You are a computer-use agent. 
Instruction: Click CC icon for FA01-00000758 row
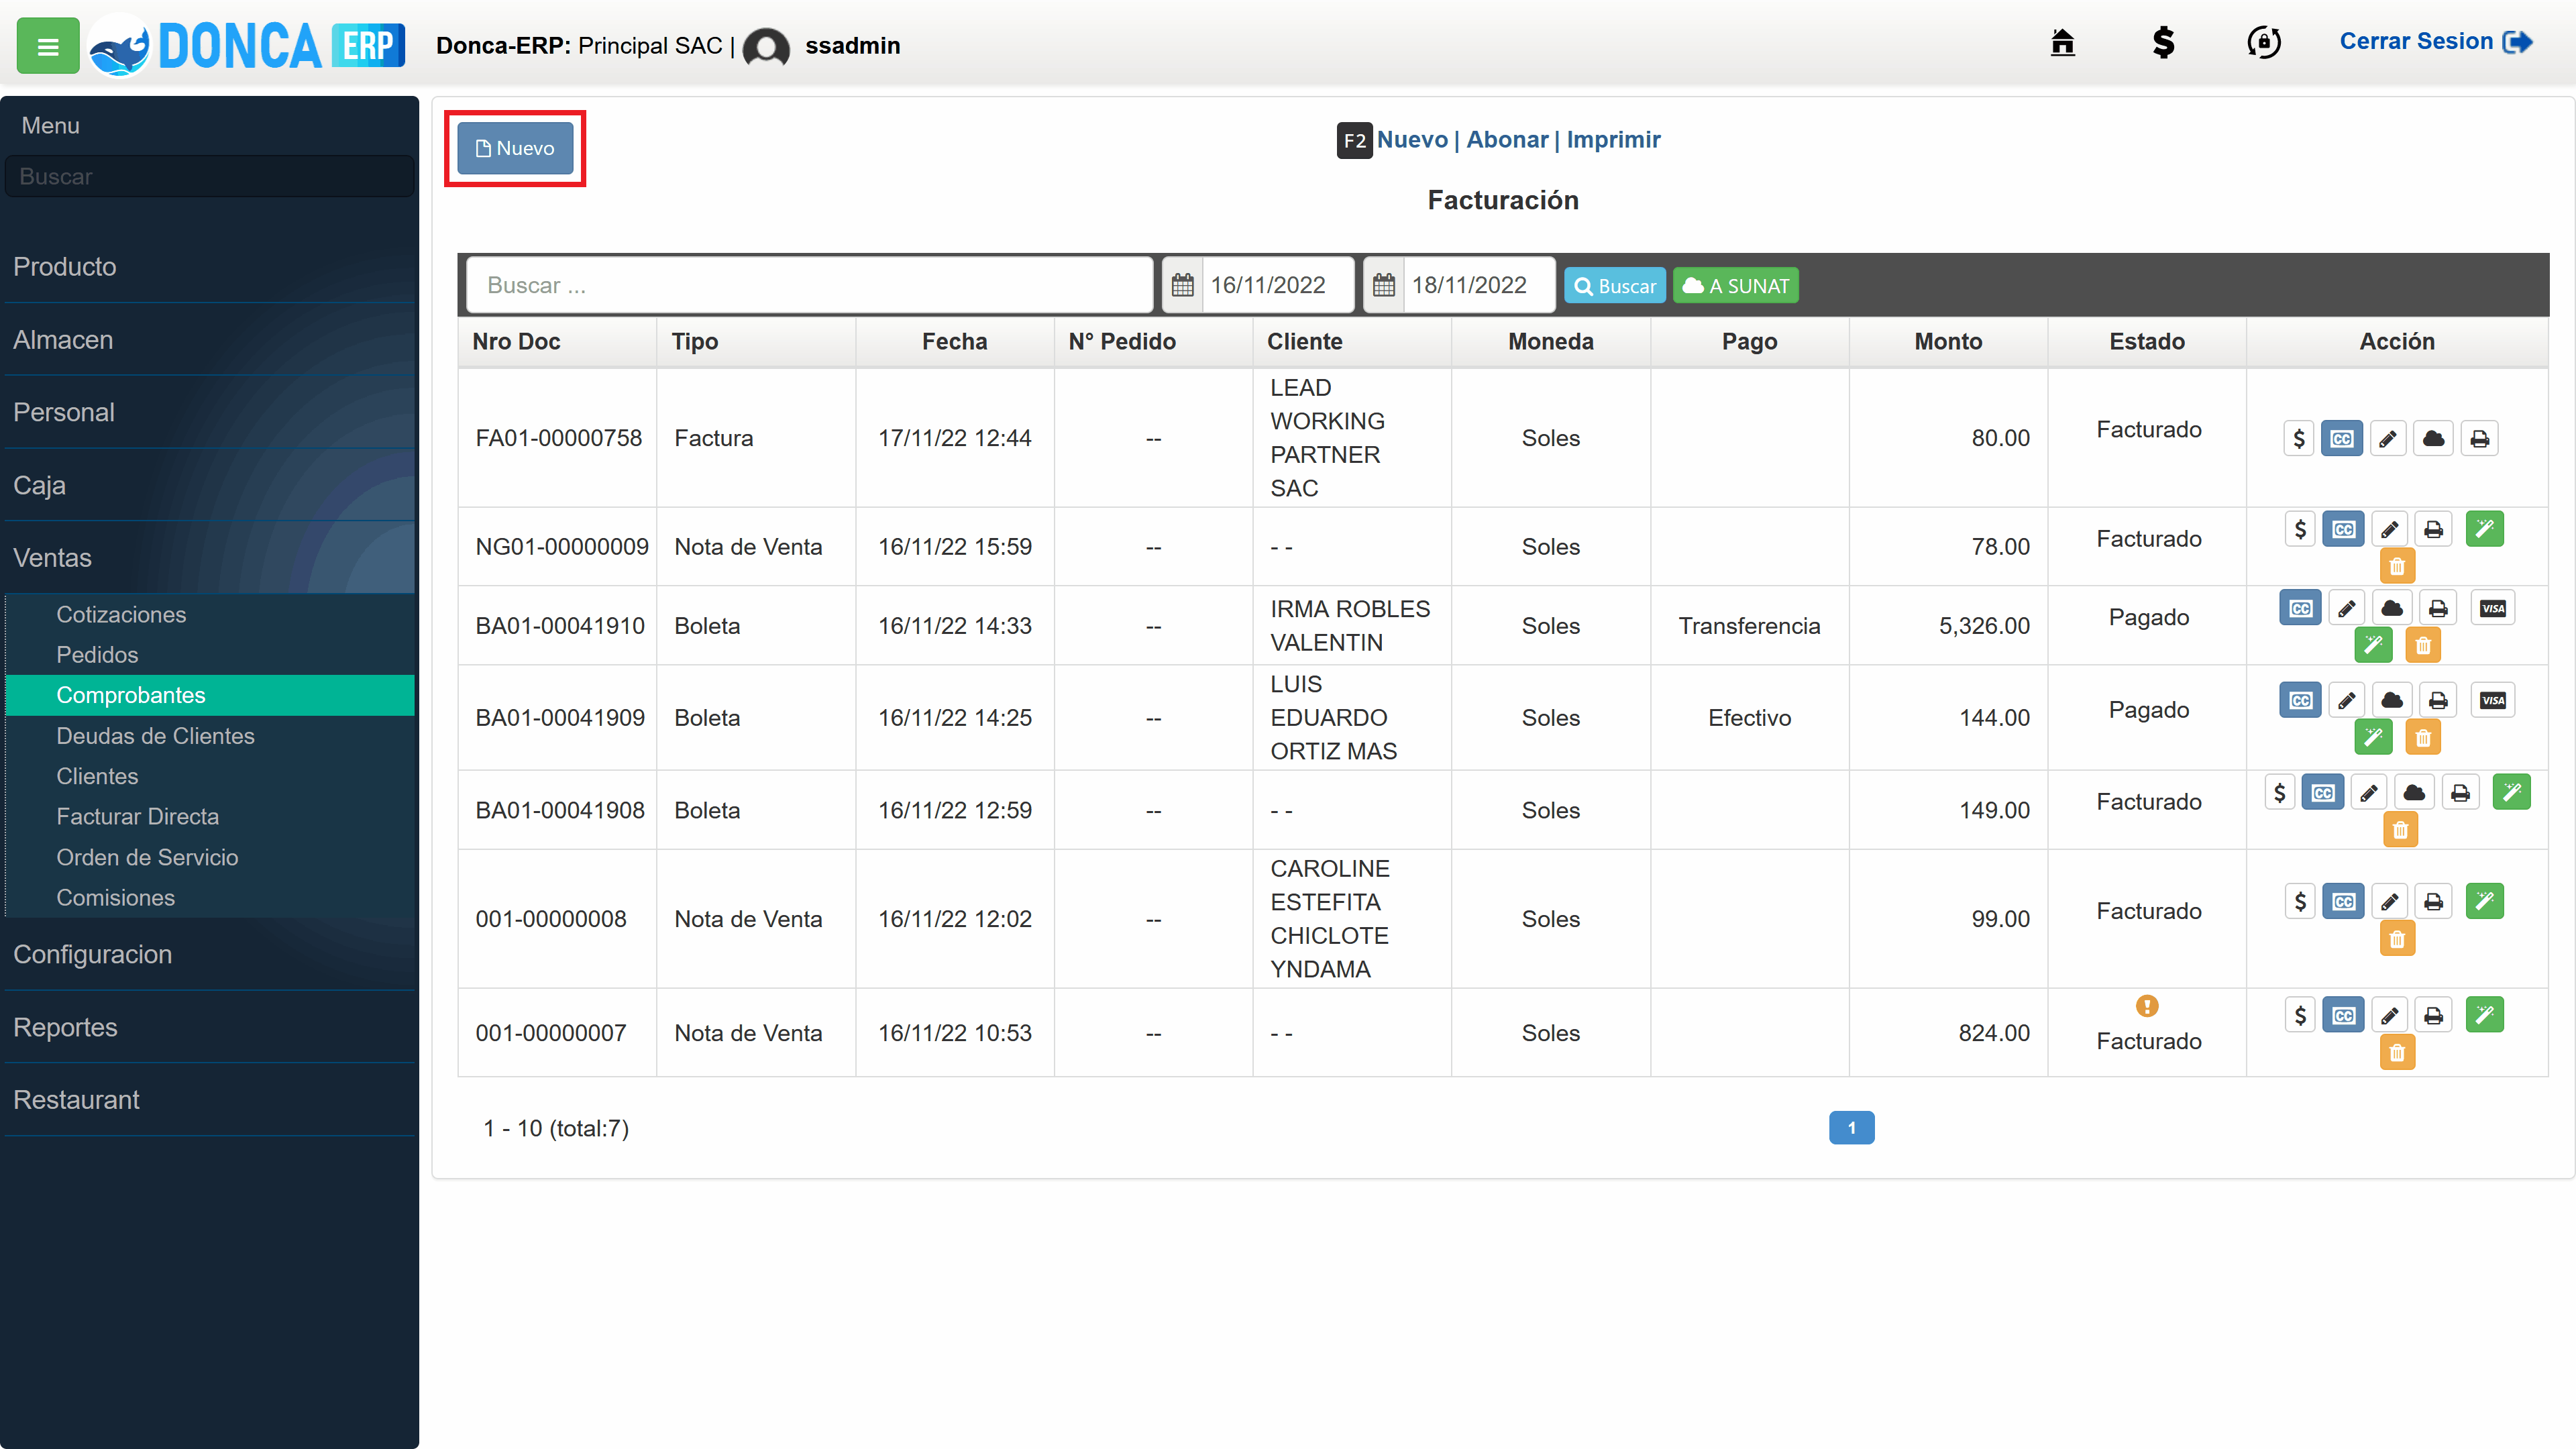[2342, 438]
